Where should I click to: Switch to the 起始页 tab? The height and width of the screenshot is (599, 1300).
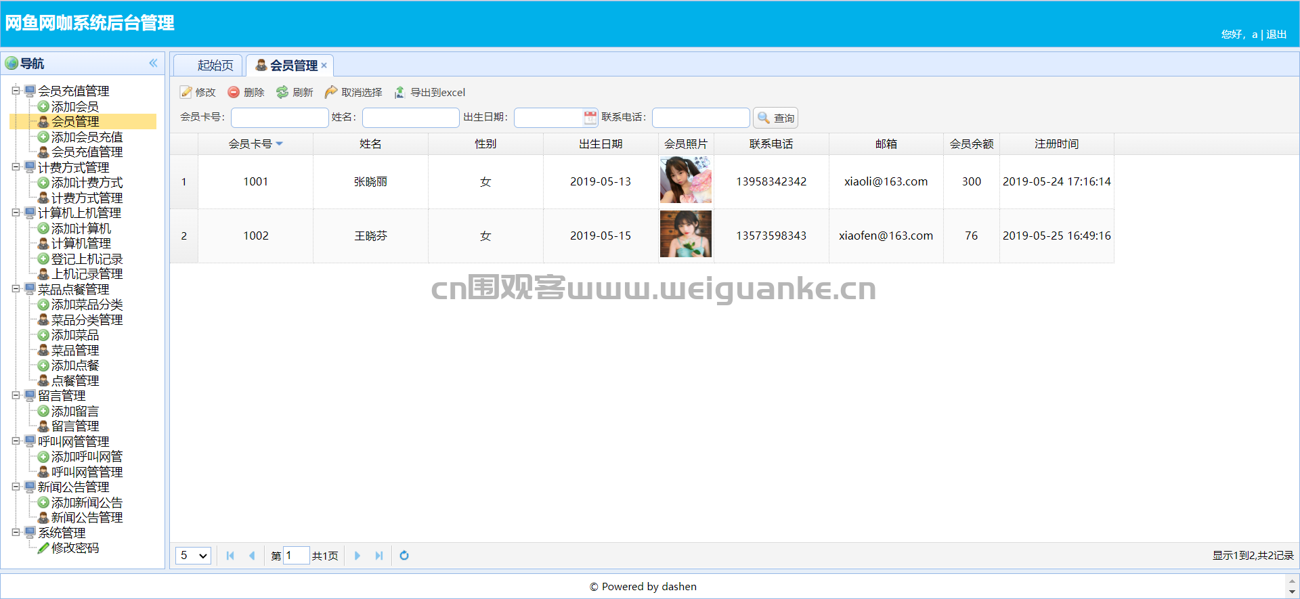(215, 65)
